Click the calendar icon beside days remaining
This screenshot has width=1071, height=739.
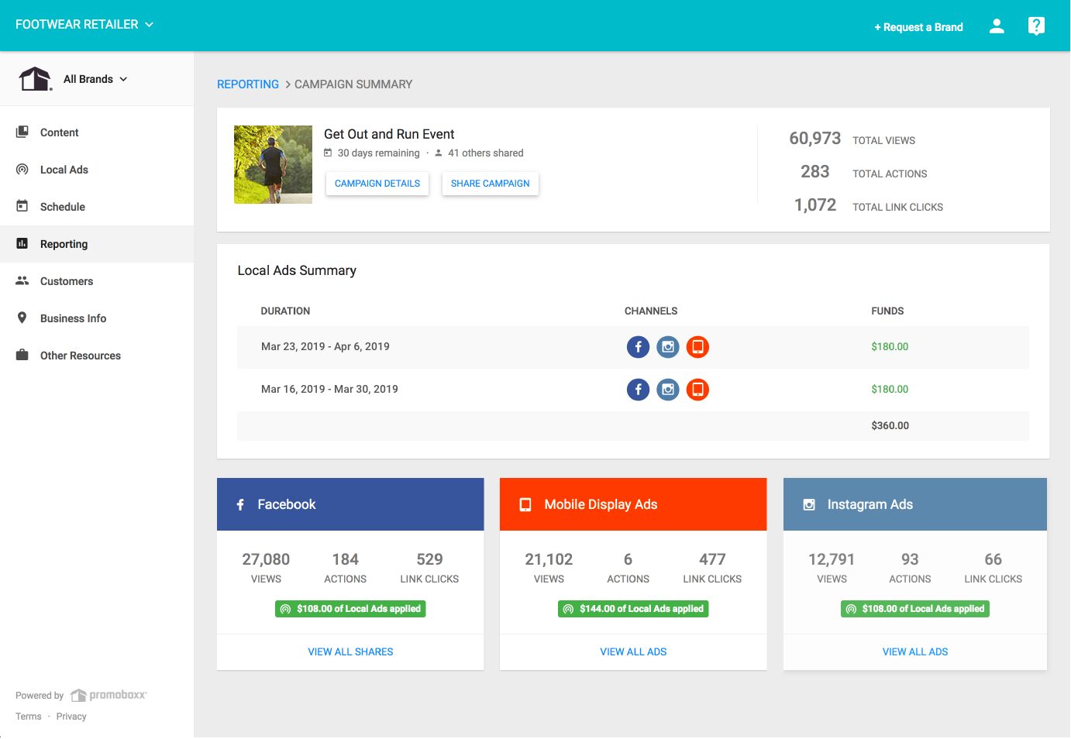tap(328, 153)
